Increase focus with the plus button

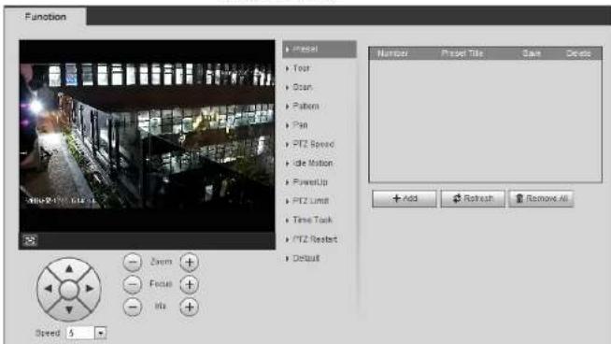[190, 285]
